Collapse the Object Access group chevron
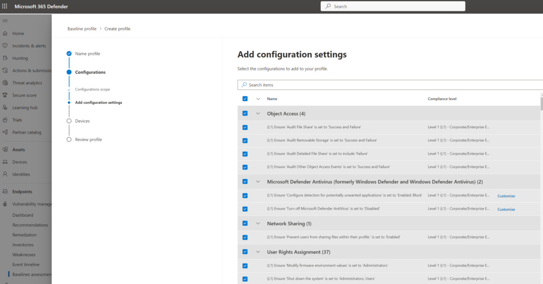Image resolution: width=543 pixels, height=284 pixels. pos(258,113)
